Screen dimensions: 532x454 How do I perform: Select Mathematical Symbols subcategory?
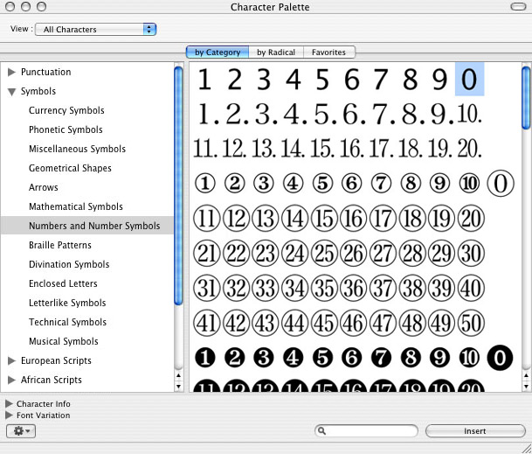[76, 206]
